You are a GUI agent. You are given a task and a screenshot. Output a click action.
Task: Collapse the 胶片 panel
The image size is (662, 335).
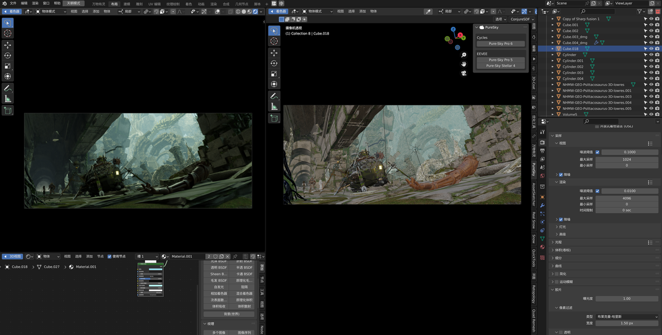[x=552, y=290]
